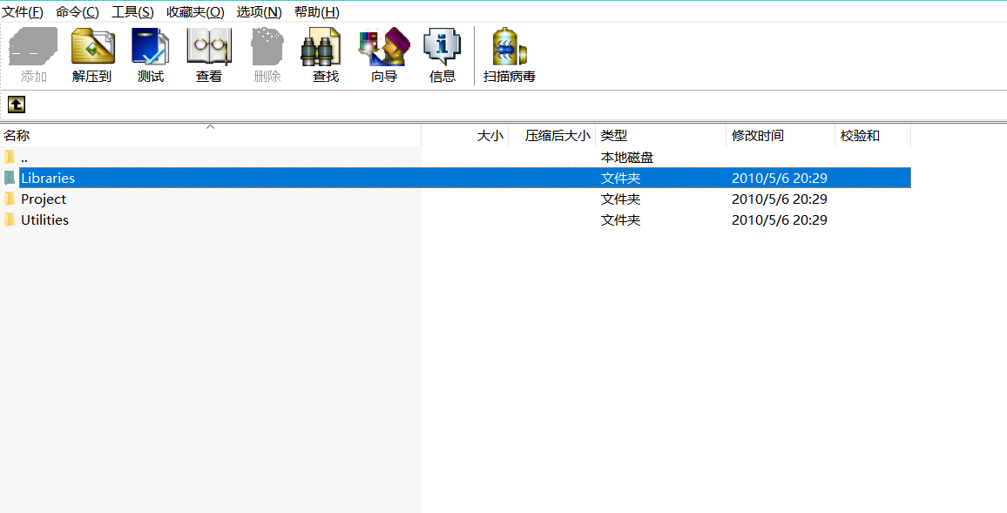The width and height of the screenshot is (1007, 513).
Task: Launch the Wizard (向导) tool
Action: 384,46
